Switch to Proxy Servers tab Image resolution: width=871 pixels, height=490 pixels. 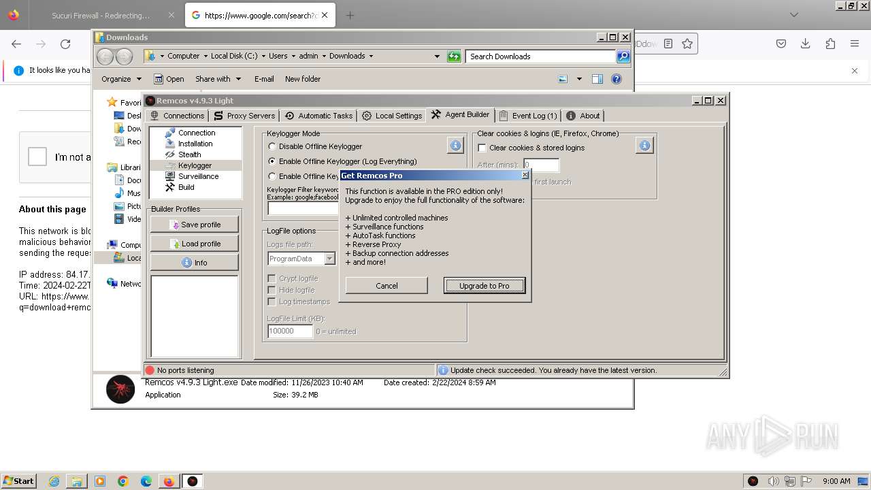coord(244,116)
